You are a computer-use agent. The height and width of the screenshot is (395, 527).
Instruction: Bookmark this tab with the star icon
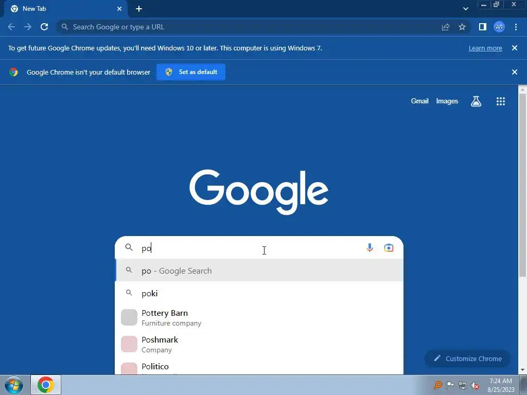462,27
